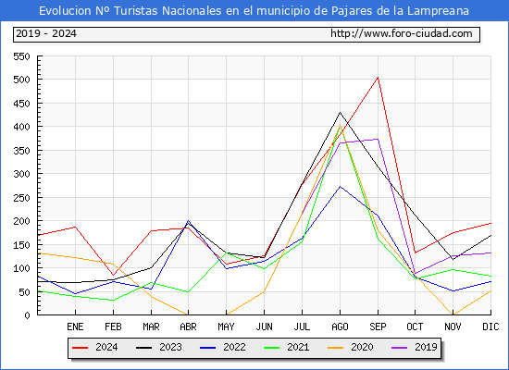Click the JUL month axis label
This screenshot has width=509, height=370.
pos(303,327)
